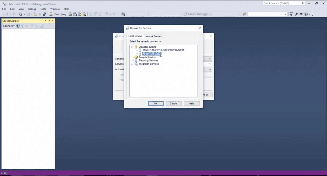The height and width of the screenshot is (176, 327).
Task: Click the Copy toolbar icon
Action: pyautogui.click(x=95, y=14)
